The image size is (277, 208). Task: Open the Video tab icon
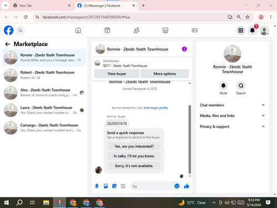(x=107, y=31)
